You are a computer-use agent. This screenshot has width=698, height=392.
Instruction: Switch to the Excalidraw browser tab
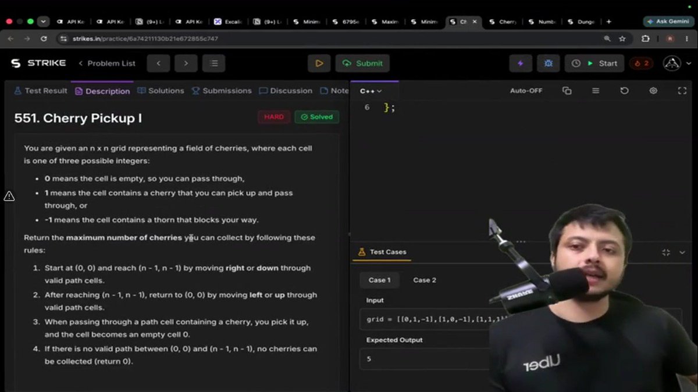[228, 21]
